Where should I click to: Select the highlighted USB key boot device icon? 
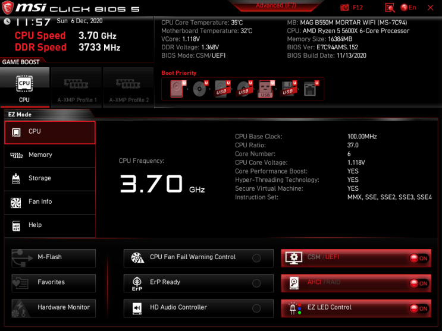pos(266,89)
